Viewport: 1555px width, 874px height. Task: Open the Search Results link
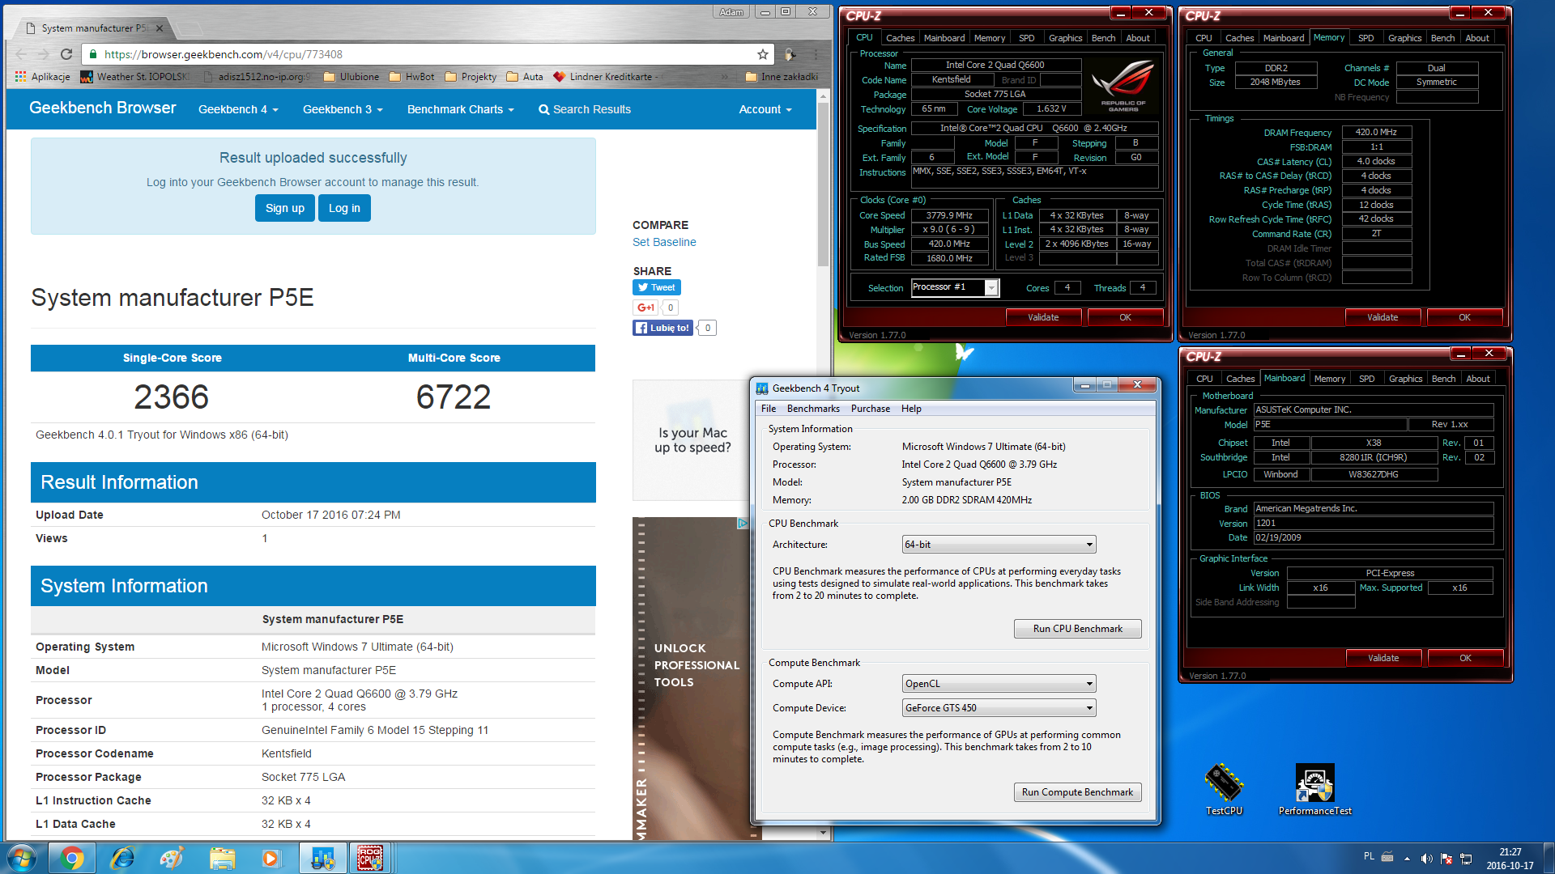click(585, 109)
